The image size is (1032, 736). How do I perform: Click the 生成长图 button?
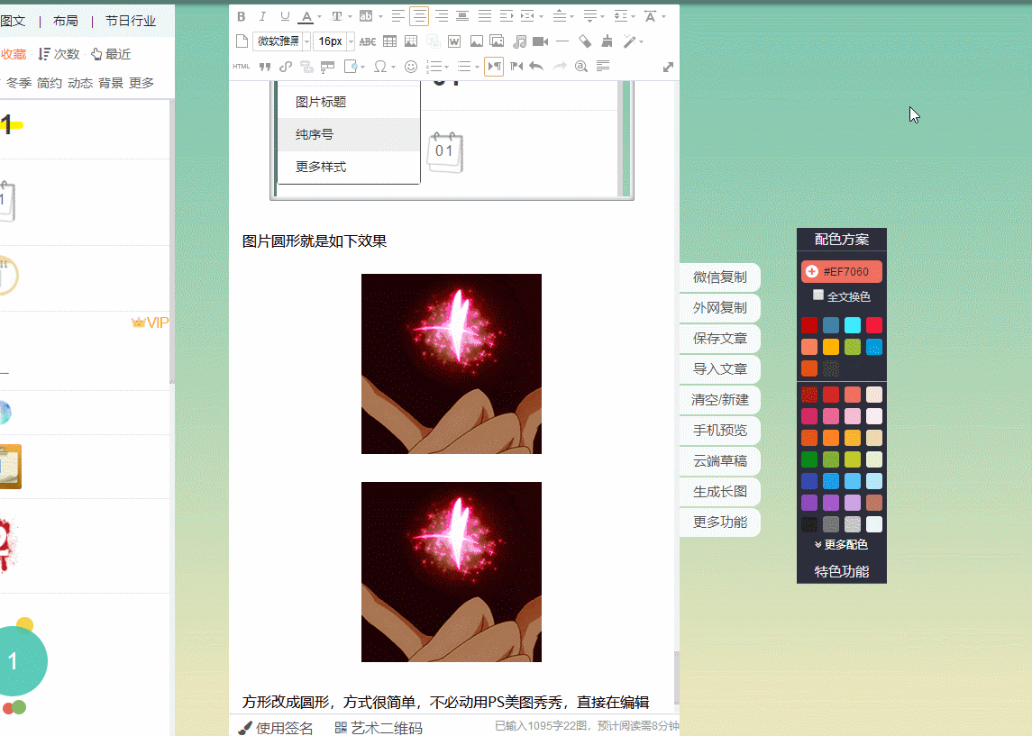[x=719, y=492]
